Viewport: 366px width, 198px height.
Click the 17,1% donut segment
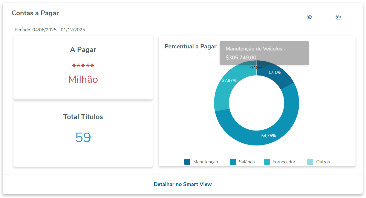(x=274, y=73)
